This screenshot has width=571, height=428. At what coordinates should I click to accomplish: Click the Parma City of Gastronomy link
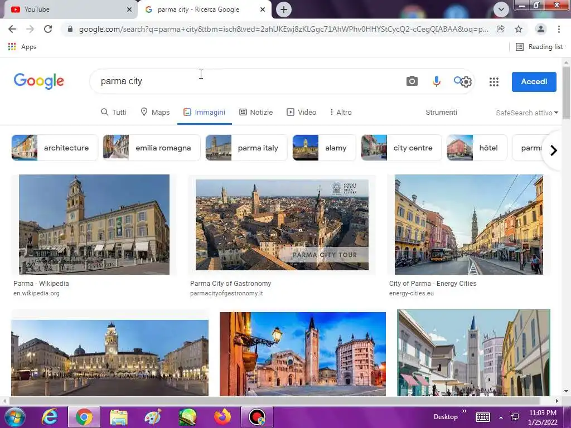pos(230,284)
